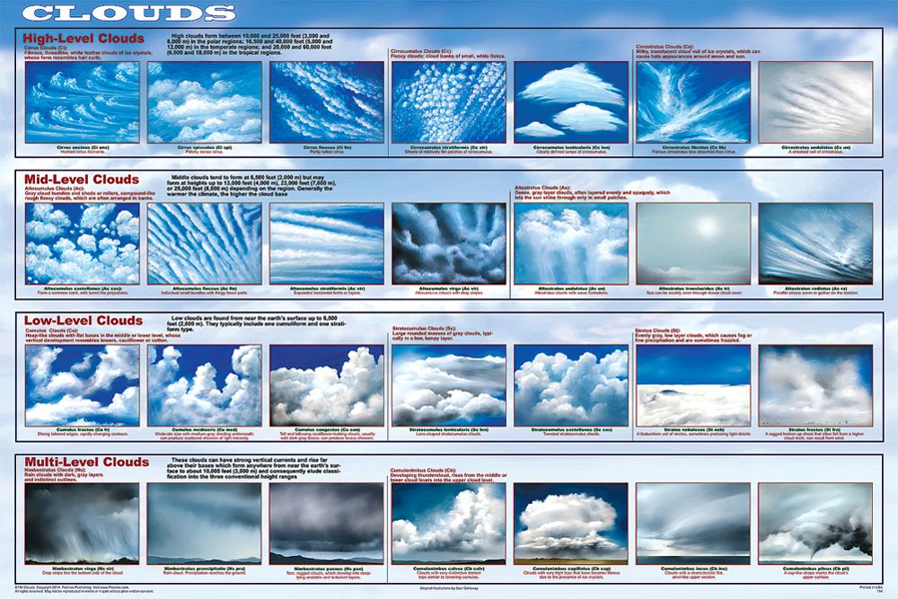
Task: Click the High-Level Clouds section heading
Action: click(x=83, y=39)
